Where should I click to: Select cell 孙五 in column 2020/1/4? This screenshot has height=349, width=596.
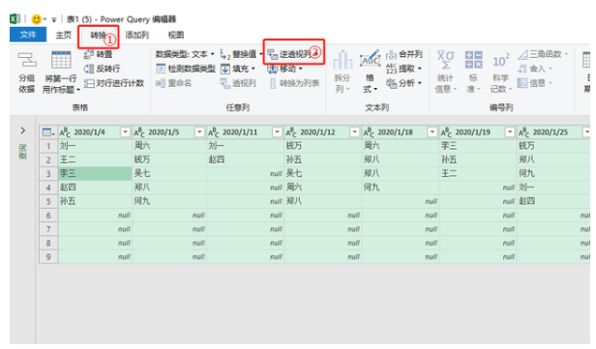(x=95, y=201)
